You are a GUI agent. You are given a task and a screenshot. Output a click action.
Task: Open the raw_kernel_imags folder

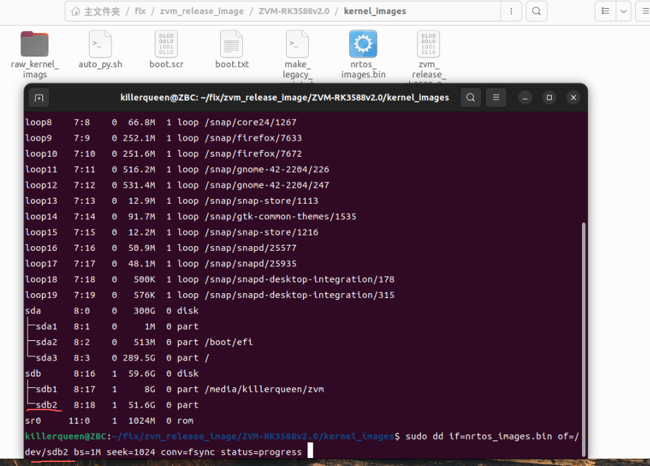click(35, 44)
